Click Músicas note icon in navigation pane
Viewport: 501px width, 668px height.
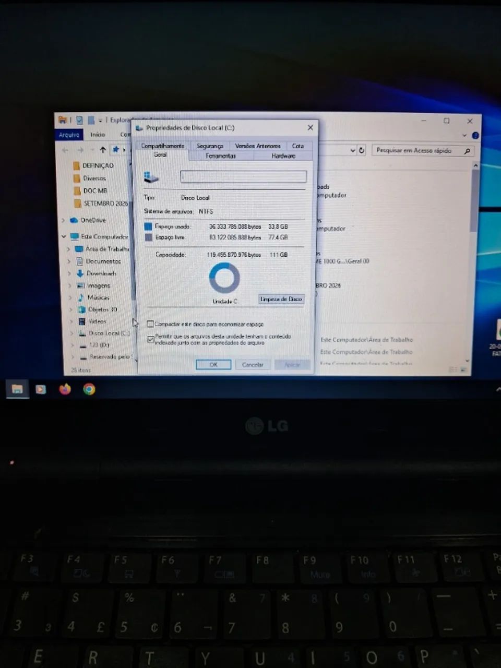coord(80,297)
